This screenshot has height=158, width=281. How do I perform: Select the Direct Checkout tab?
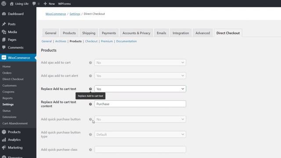[x=228, y=33]
